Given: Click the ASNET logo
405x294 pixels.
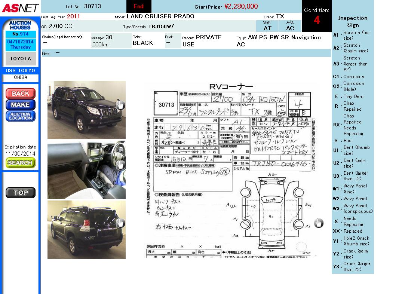Looking at the screenshot, I should click(x=20, y=7).
